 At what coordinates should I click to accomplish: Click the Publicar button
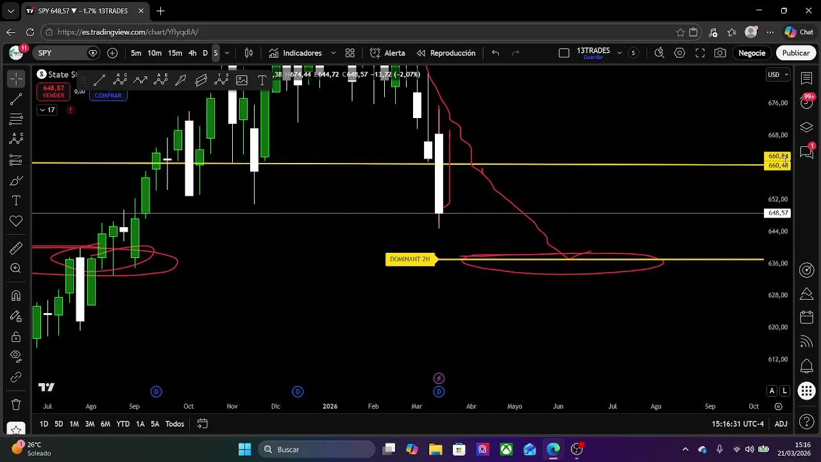[795, 53]
